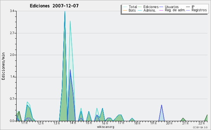Click the 0.0 y-axis value
This screenshot has height=130, width=211.
pyautogui.click(x=12, y=121)
